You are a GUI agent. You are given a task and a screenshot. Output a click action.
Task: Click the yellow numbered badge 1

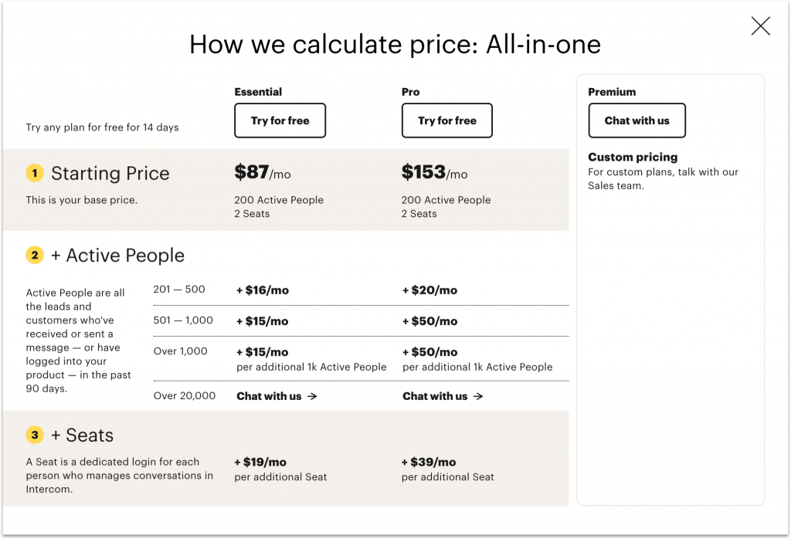click(35, 173)
